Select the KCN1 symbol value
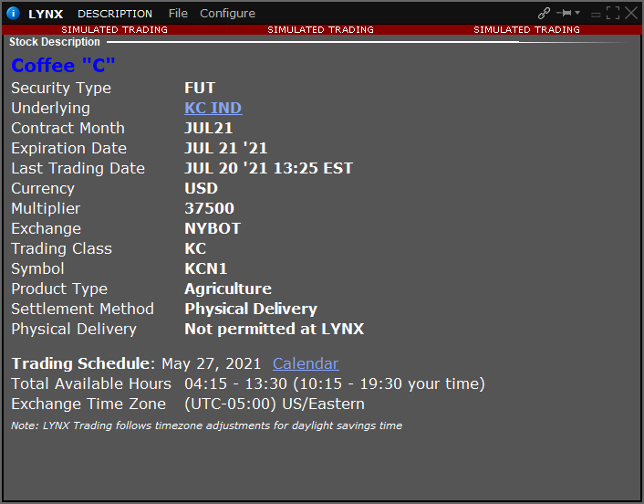Screen dimensions: 644x504 pos(206,268)
